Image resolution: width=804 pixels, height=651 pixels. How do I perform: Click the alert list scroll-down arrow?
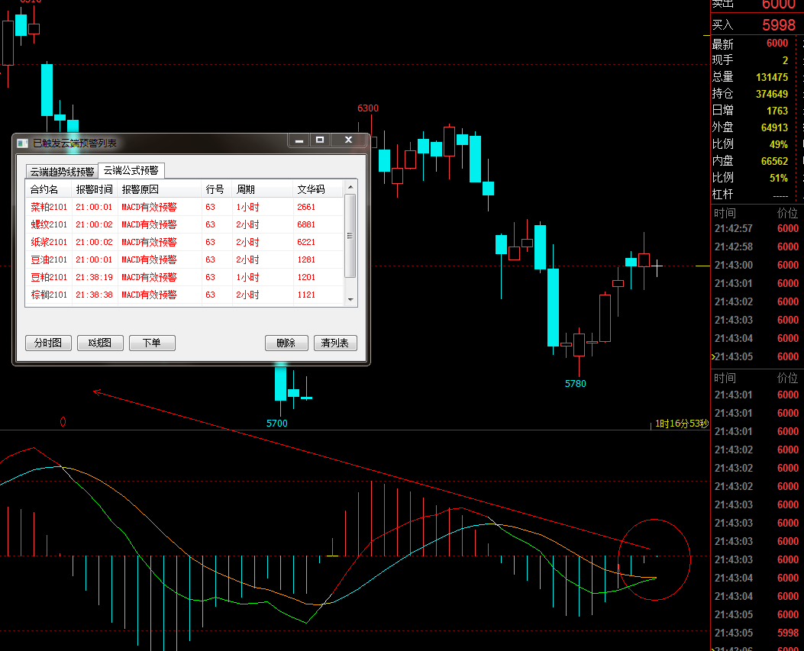coord(350,300)
